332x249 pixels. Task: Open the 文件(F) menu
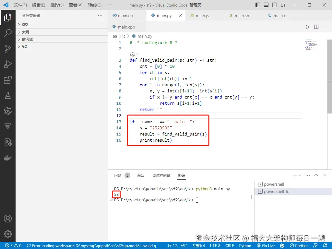coord(20,5)
